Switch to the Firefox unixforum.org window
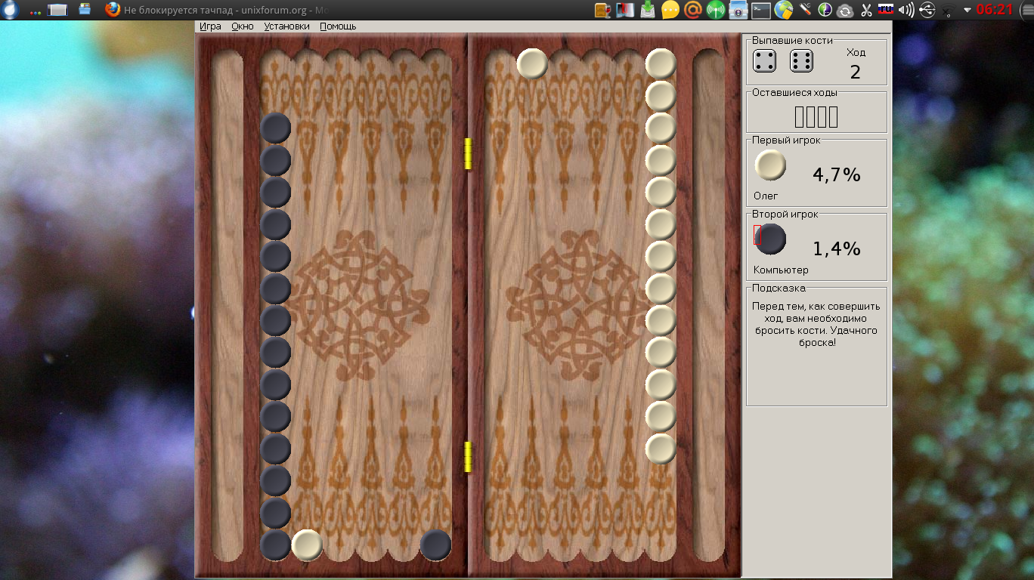 point(218,10)
